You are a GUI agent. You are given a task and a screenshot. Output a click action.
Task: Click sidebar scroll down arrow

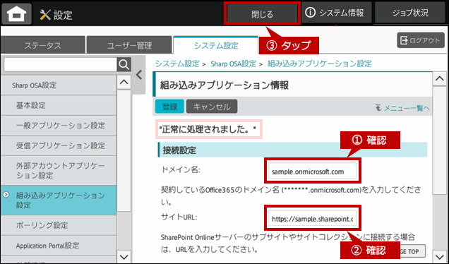[x=124, y=256]
